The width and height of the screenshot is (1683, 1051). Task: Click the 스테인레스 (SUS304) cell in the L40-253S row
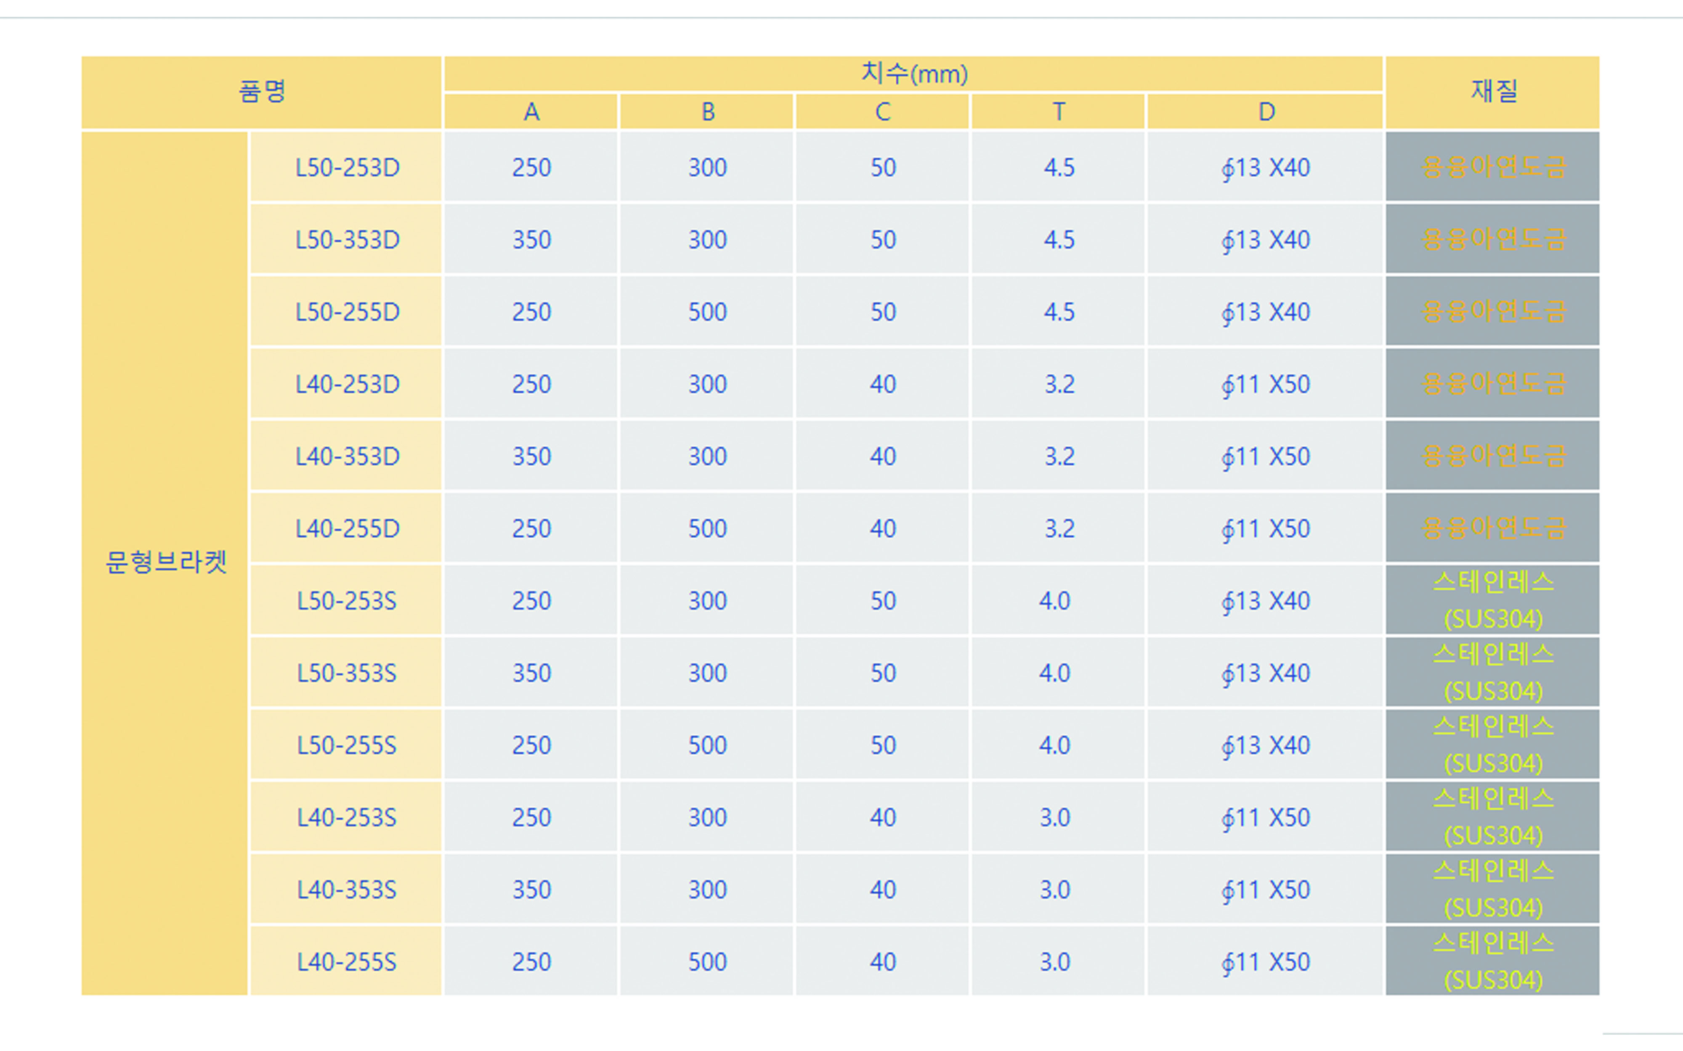tap(1492, 817)
